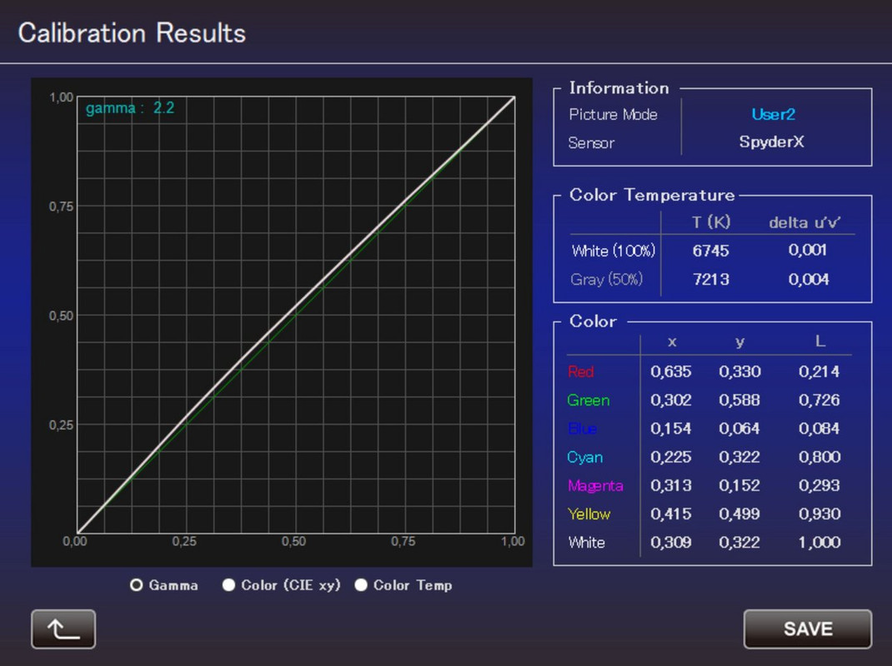Click the Blue x value 0,154
The image size is (892, 666).
671,429
